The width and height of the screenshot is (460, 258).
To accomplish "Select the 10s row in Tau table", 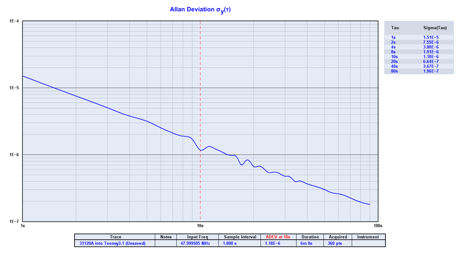I will tap(419, 57).
